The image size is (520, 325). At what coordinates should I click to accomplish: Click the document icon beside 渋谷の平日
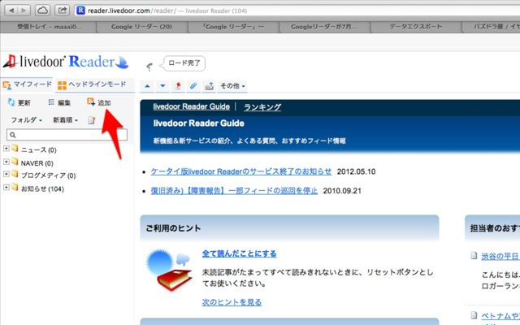pos(474,256)
